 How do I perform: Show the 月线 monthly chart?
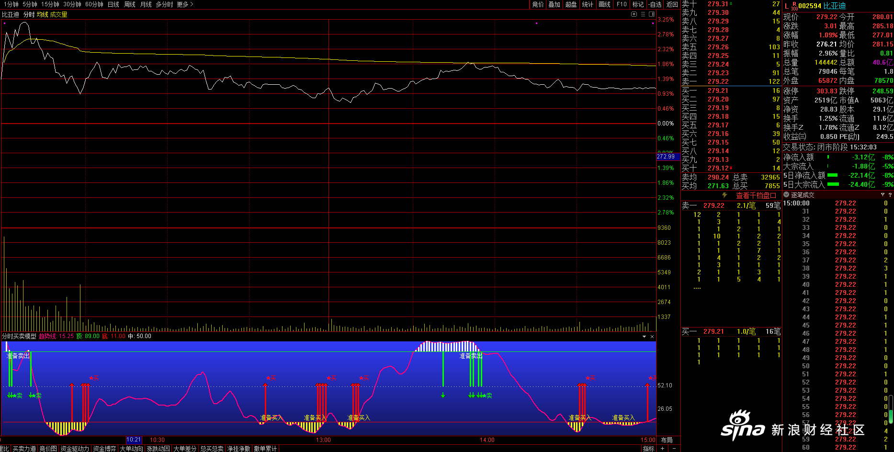click(146, 4)
